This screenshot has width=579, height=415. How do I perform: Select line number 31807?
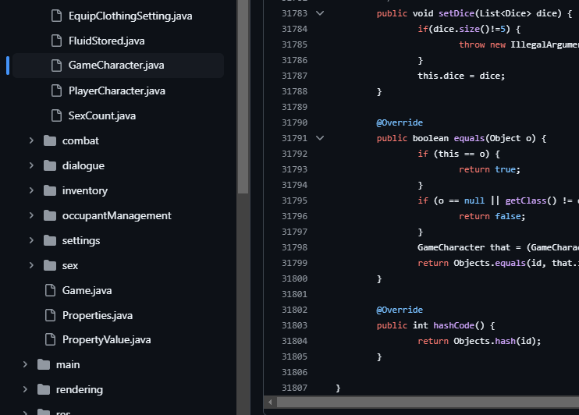pyautogui.click(x=294, y=388)
